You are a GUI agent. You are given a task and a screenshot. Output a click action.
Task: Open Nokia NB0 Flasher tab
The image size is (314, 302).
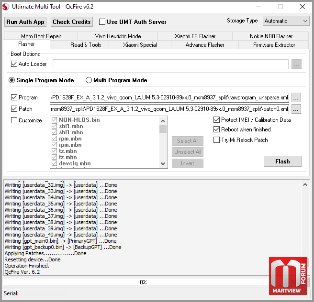pyautogui.click(x=271, y=36)
